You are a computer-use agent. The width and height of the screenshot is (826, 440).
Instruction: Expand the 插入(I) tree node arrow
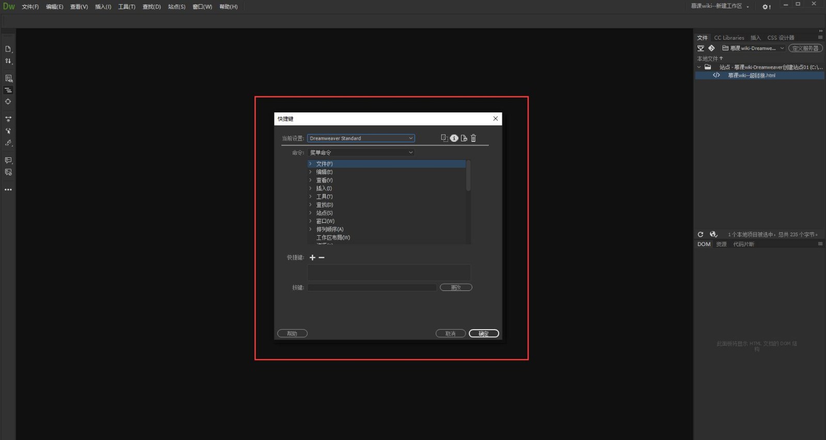click(x=310, y=189)
